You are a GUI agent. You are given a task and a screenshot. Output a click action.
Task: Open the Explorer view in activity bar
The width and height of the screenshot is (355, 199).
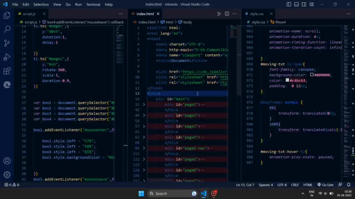click(7, 15)
